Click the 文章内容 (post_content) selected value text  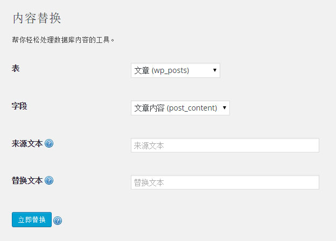coord(176,108)
